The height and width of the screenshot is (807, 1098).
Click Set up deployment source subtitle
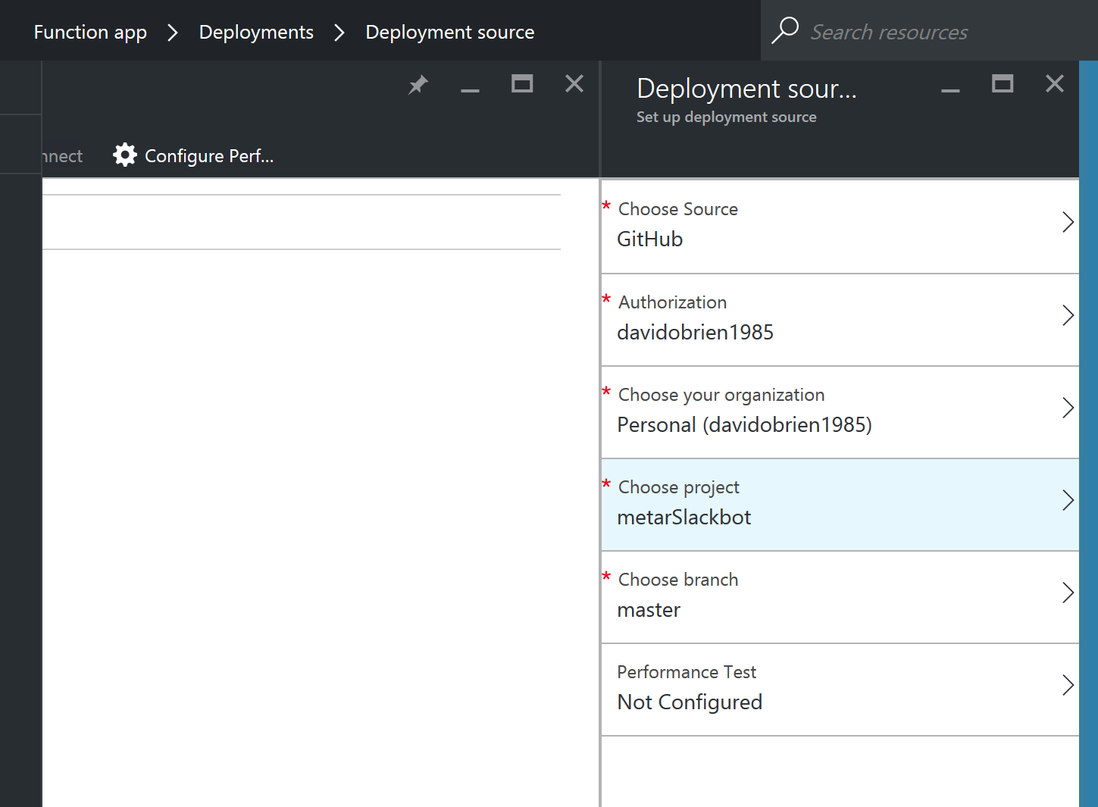pyautogui.click(x=727, y=117)
